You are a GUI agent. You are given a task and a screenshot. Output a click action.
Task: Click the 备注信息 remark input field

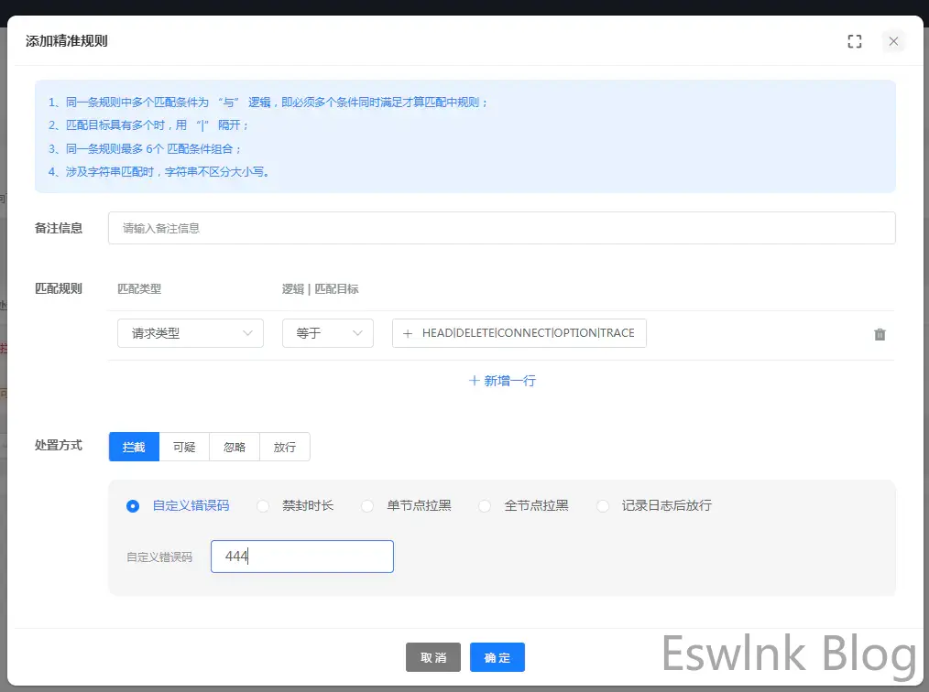(x=501, y=228)
